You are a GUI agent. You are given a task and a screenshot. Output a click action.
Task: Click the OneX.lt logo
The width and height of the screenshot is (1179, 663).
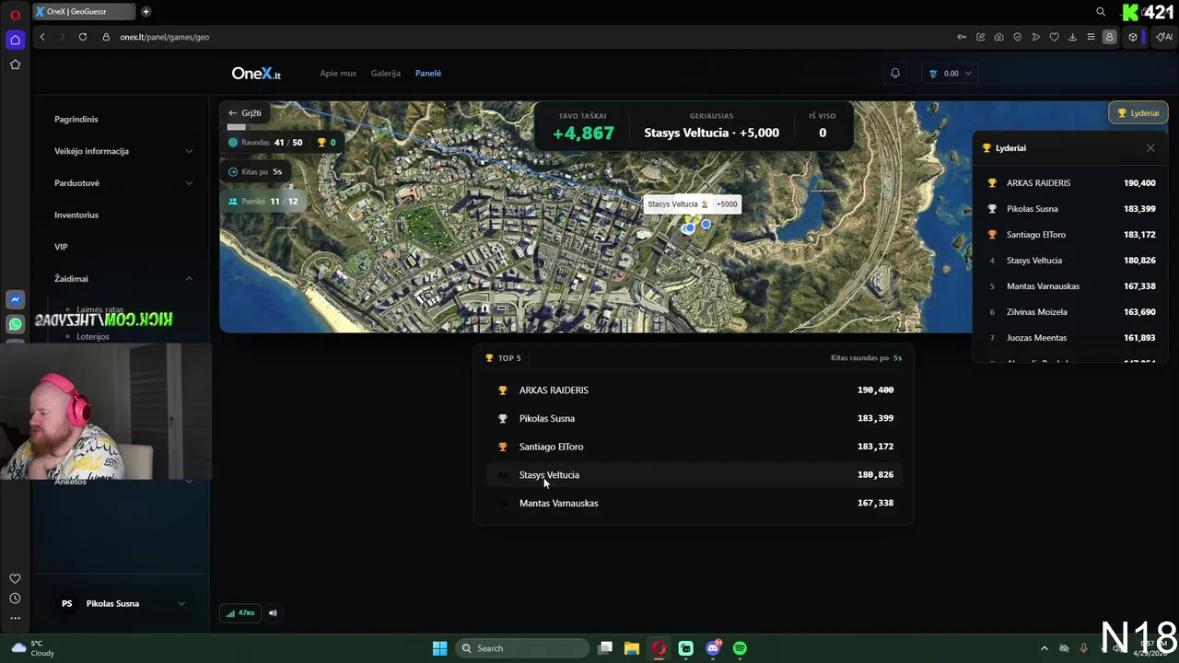(x=256, y=73)
